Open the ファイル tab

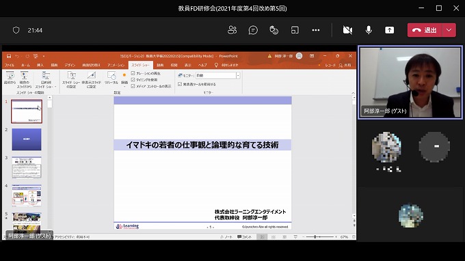coord(9,65)
